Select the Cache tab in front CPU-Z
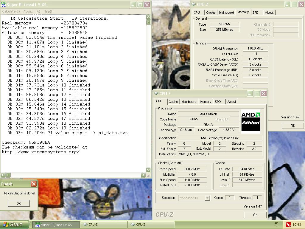 pos(173,102)
